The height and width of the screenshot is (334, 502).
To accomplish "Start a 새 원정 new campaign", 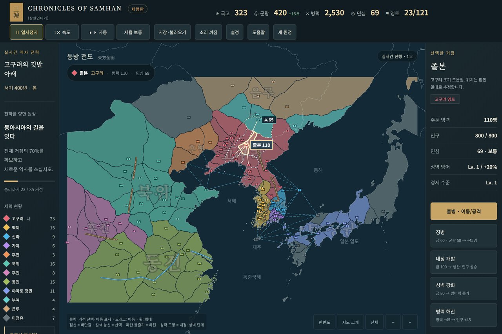I will click(285, 32).
